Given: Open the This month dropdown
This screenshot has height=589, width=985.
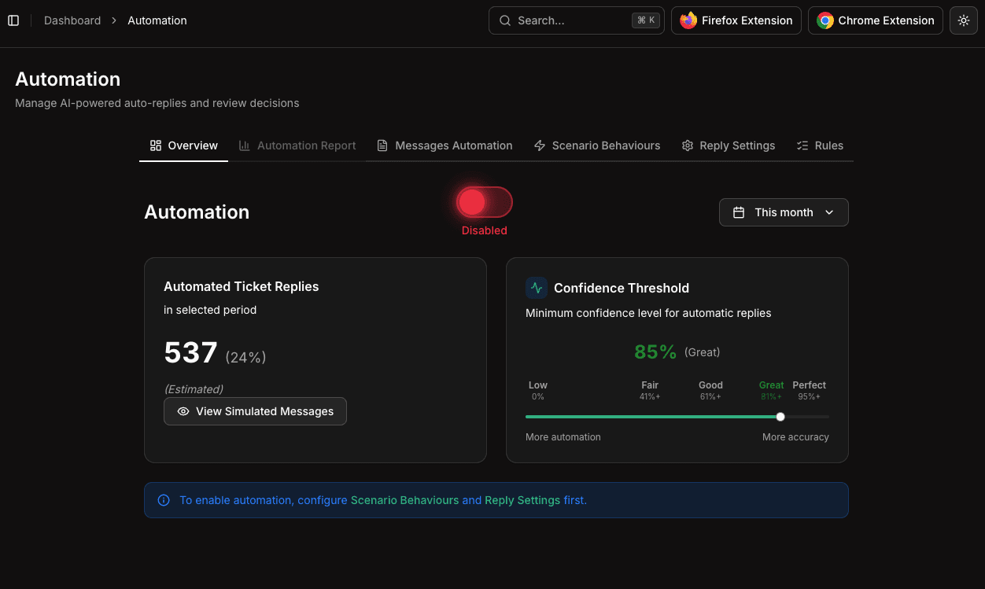Looking at the screenshot, I should pyautogui.click(x=784, y=212).
